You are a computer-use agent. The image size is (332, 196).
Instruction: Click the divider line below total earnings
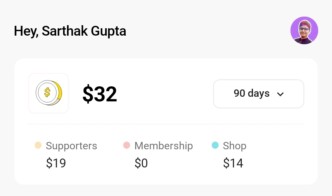coord(166,124)
